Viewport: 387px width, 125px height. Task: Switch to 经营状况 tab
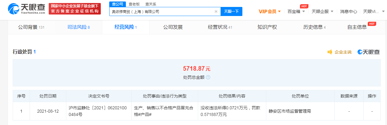[220, 27]
